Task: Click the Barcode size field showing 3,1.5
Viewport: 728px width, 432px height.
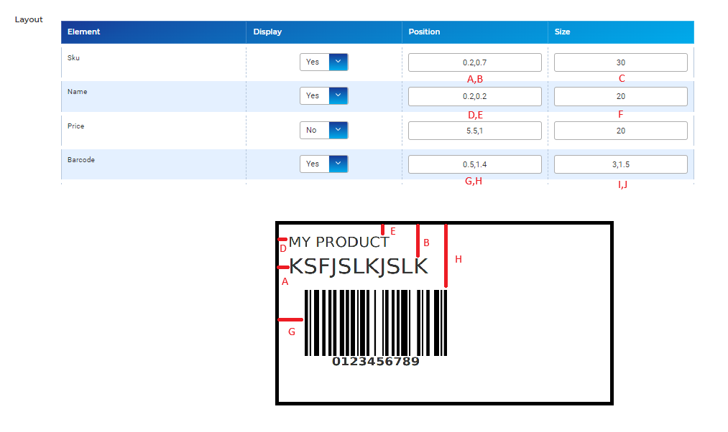Action: click(x=620, y=164)
